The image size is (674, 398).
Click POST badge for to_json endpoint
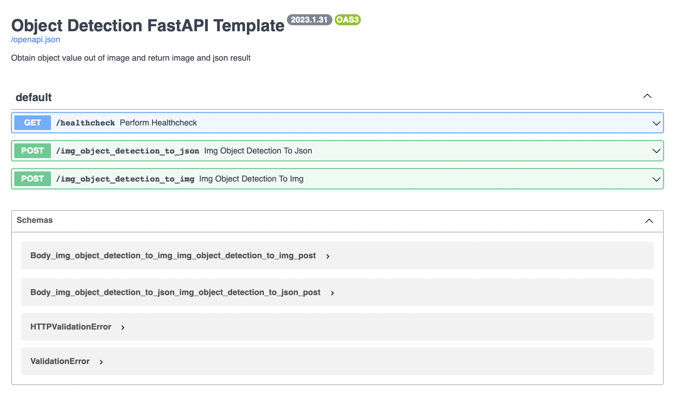click(x=33, y=151)
